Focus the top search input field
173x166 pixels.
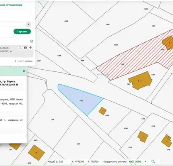click(x=15, y=14)
